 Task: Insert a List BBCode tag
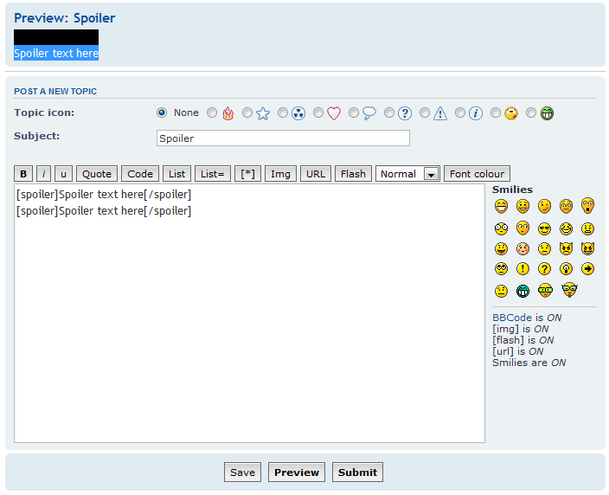(x=176, y=174)
